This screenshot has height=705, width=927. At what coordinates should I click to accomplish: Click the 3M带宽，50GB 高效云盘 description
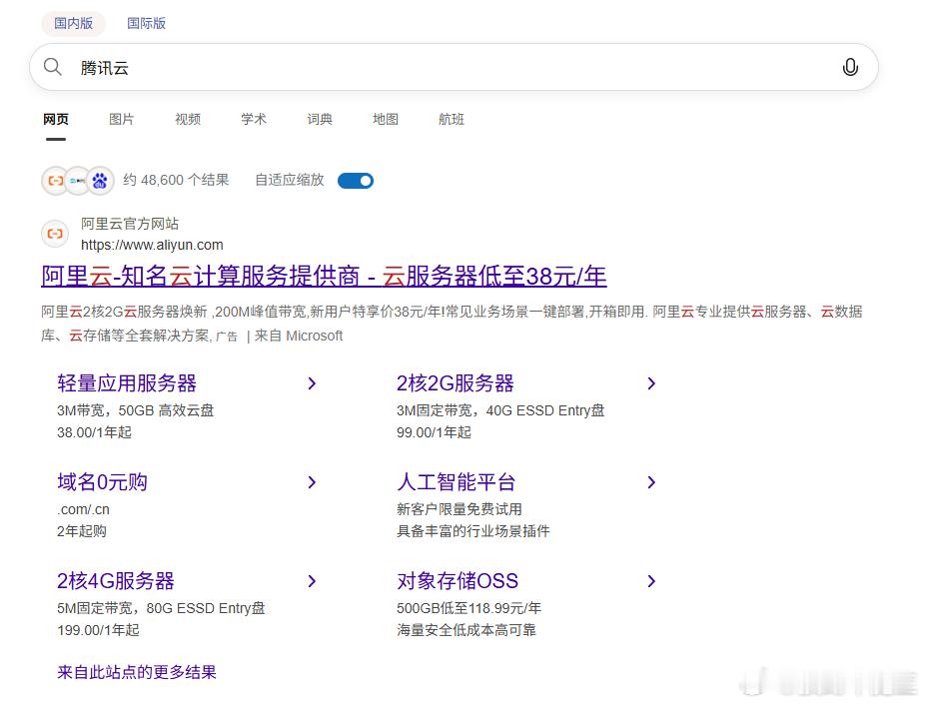click(136, 410)
